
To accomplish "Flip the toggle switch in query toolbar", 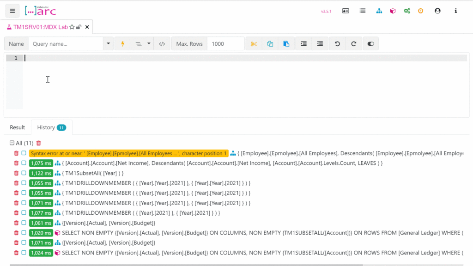I will (370, 44).
